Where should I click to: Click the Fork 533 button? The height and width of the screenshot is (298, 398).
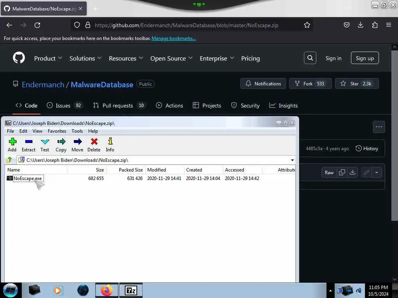click(x=310, y=84)
